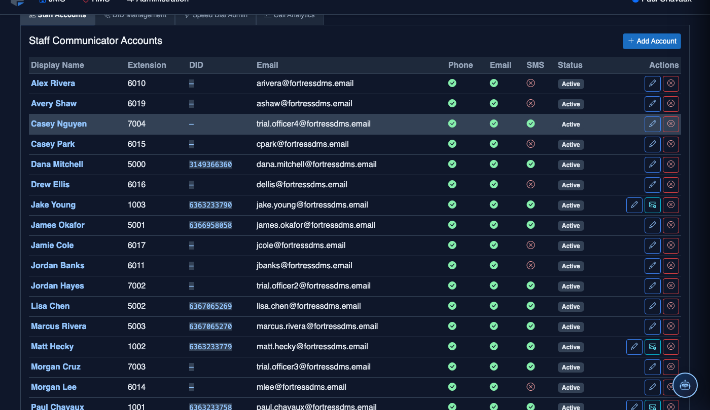Open Casey Nguyen's display name link
710x410 pixels.
tap(59, 124)
